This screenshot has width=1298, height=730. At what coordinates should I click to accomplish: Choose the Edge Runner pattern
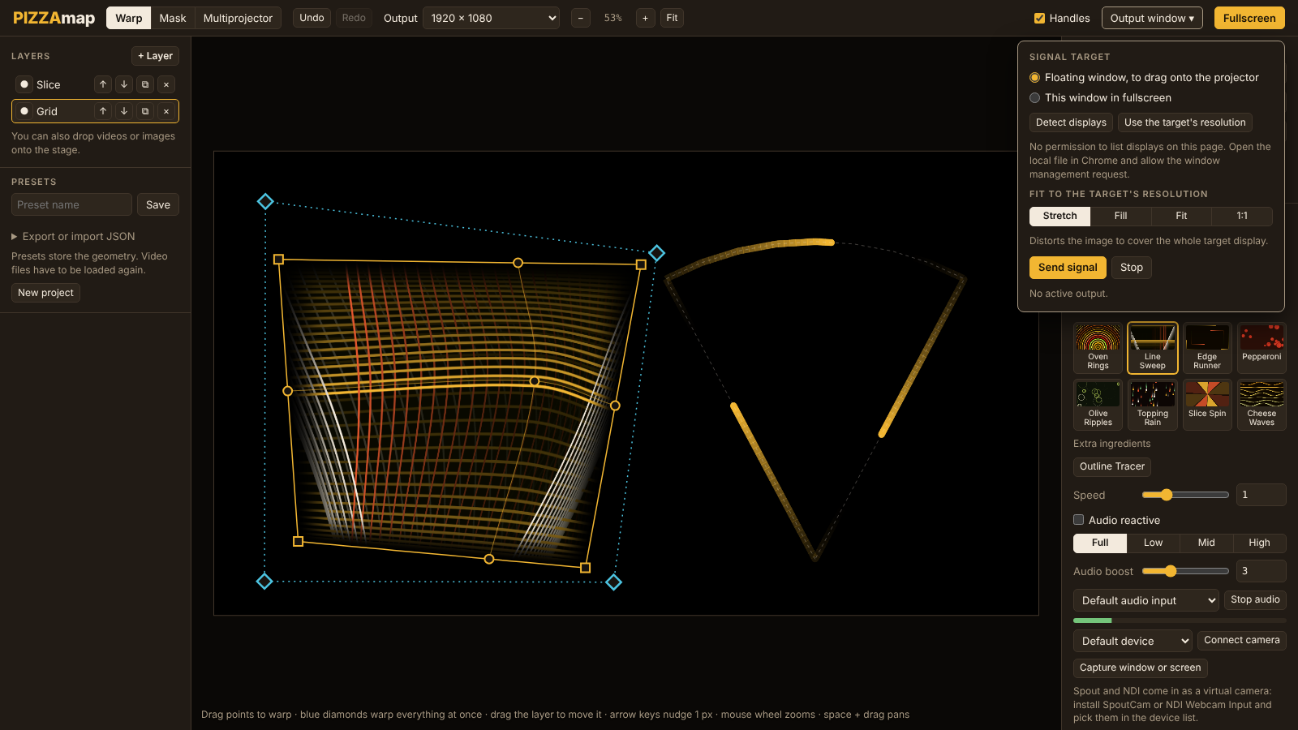(x=1207, y=348)
